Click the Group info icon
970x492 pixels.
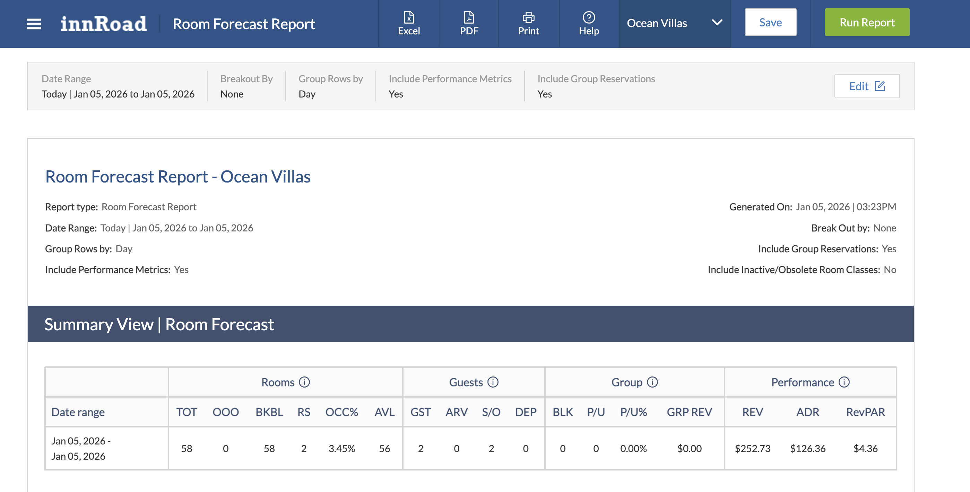(652, 382)
